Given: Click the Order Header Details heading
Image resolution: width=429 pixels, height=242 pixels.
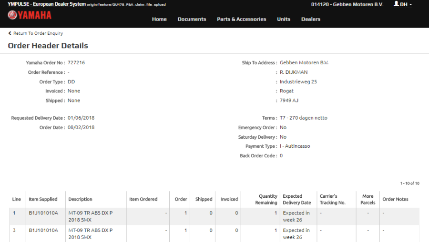Looking at the screenshot, I should [48, 45].
